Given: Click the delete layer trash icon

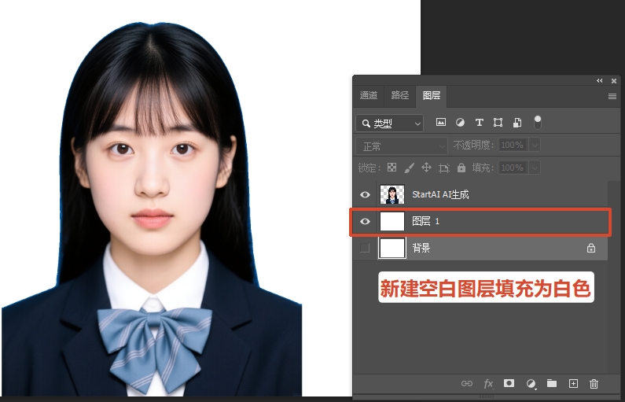Looking at the screenshot, I should point(594,383).
